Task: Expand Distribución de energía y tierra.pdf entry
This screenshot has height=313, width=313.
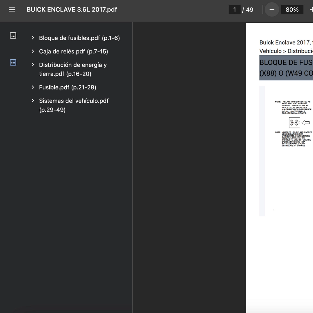Action: (33, 65)
